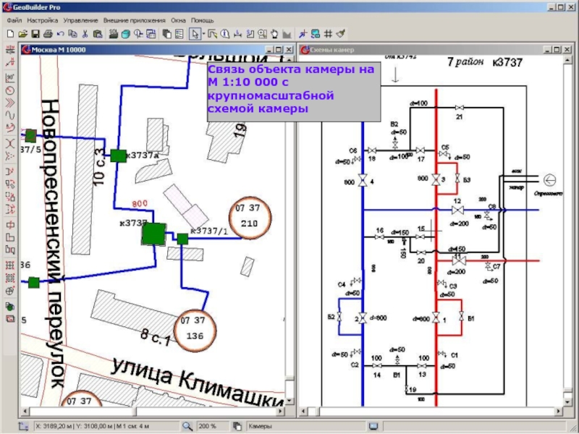The image size is (579, 434).
Task: Open file using the folder icon
Action: [x=22, y=34]
